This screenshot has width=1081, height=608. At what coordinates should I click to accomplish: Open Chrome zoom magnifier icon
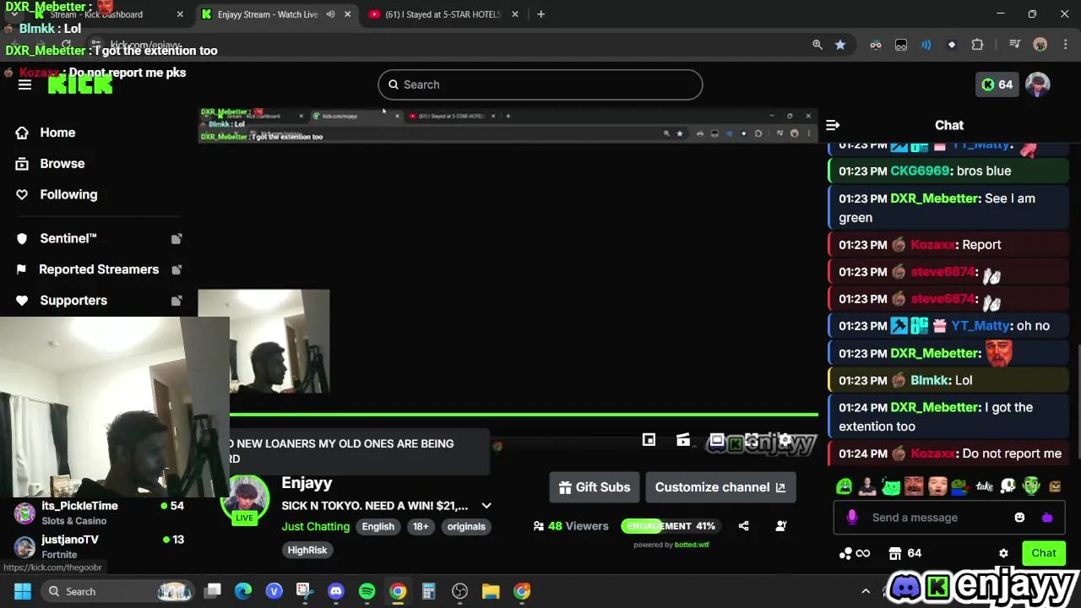818,45
